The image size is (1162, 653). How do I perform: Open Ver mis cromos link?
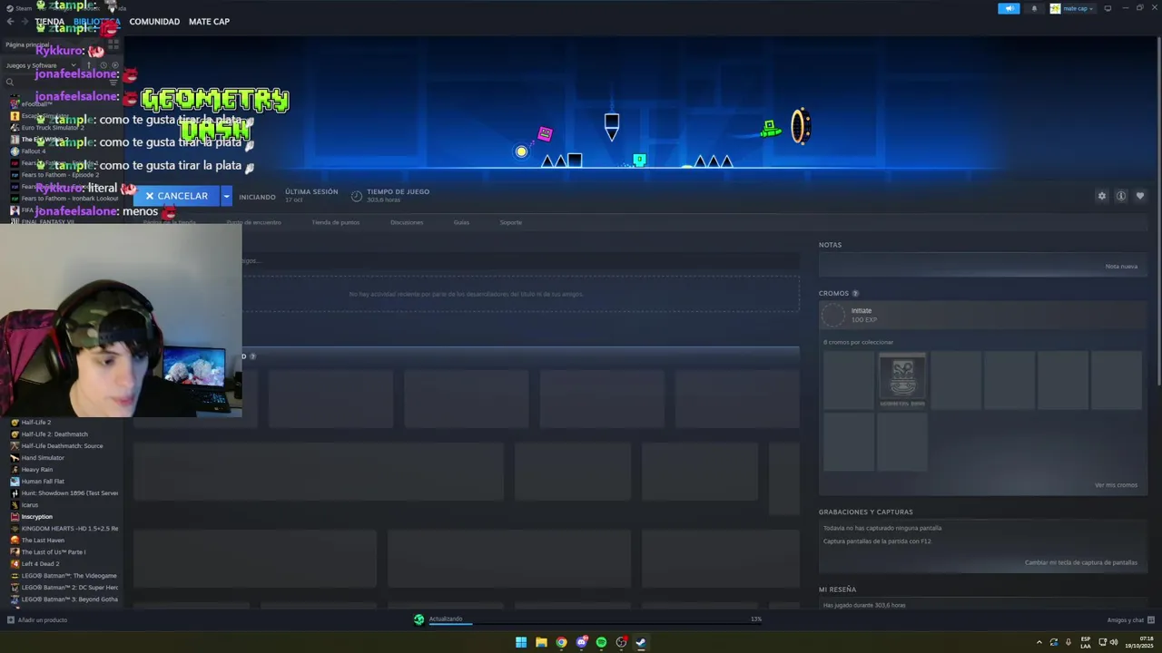pos(1116,485)
